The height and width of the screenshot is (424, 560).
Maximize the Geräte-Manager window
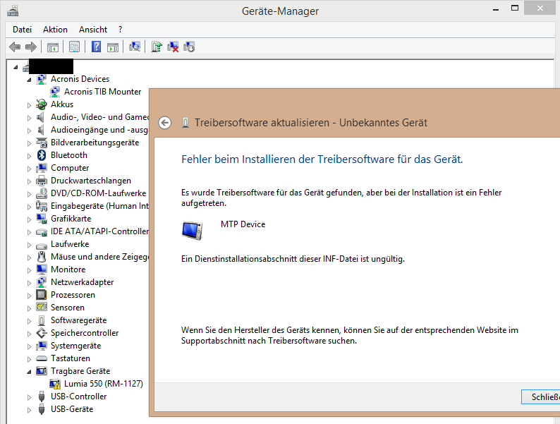point(515,8)
